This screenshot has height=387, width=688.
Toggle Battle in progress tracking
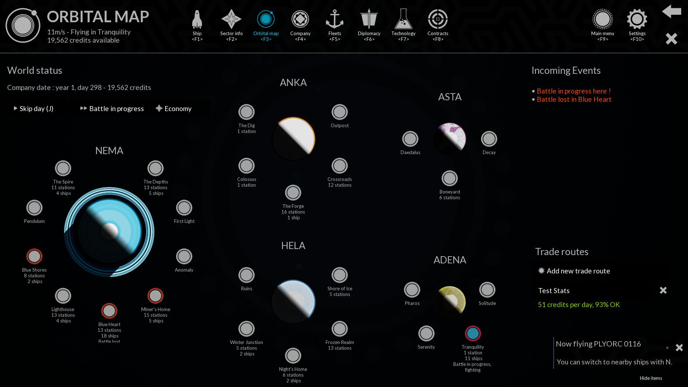coord(112,109)
